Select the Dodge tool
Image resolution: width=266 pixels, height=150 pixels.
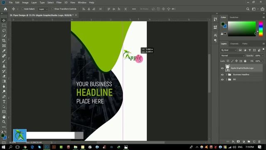tap(4, 92)
